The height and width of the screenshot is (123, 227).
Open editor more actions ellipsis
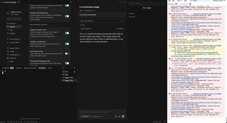coord(74,2)
